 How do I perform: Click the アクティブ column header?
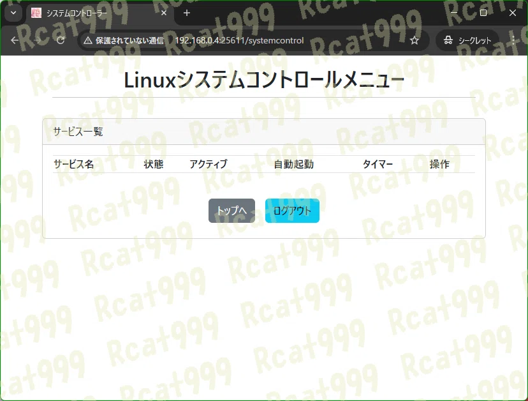(209, 164)
